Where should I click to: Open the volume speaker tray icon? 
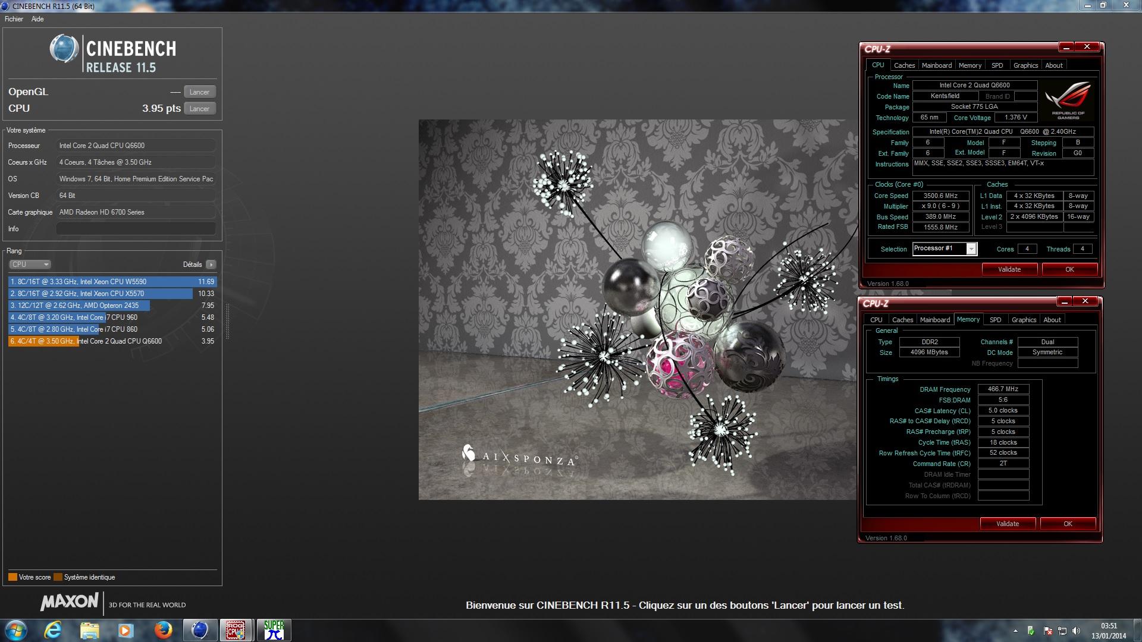tap(1077, 631)
